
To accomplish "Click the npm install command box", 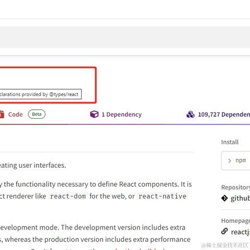I will pos(235,160).
